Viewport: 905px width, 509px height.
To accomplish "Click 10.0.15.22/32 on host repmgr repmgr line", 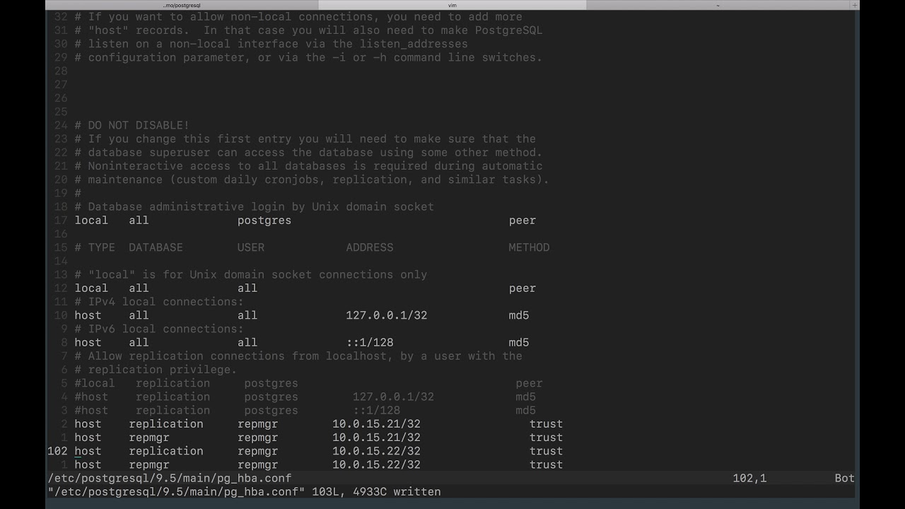I will [376, 464].
